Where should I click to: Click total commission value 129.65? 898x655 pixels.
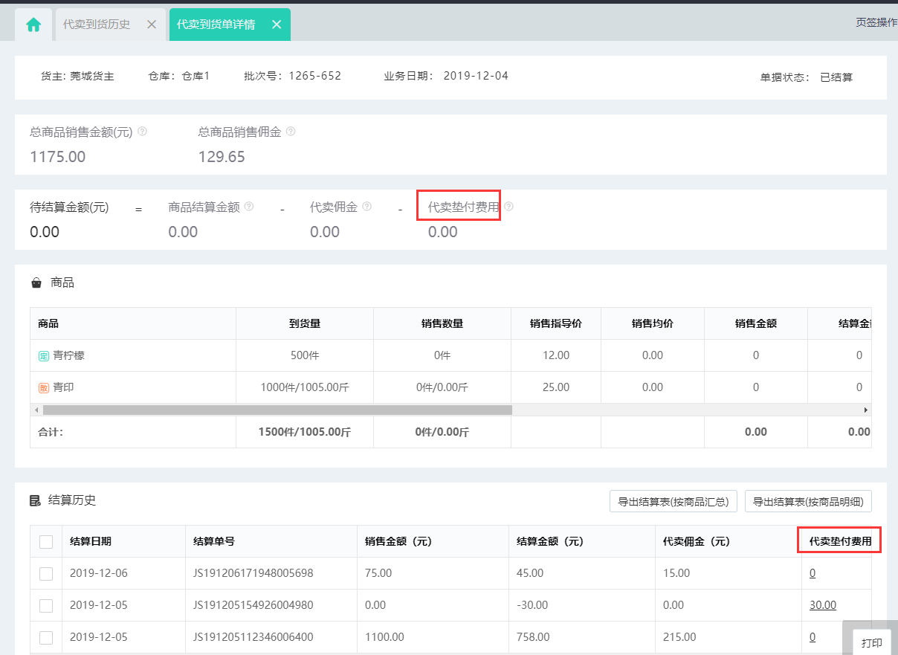[x=222, y=157]
